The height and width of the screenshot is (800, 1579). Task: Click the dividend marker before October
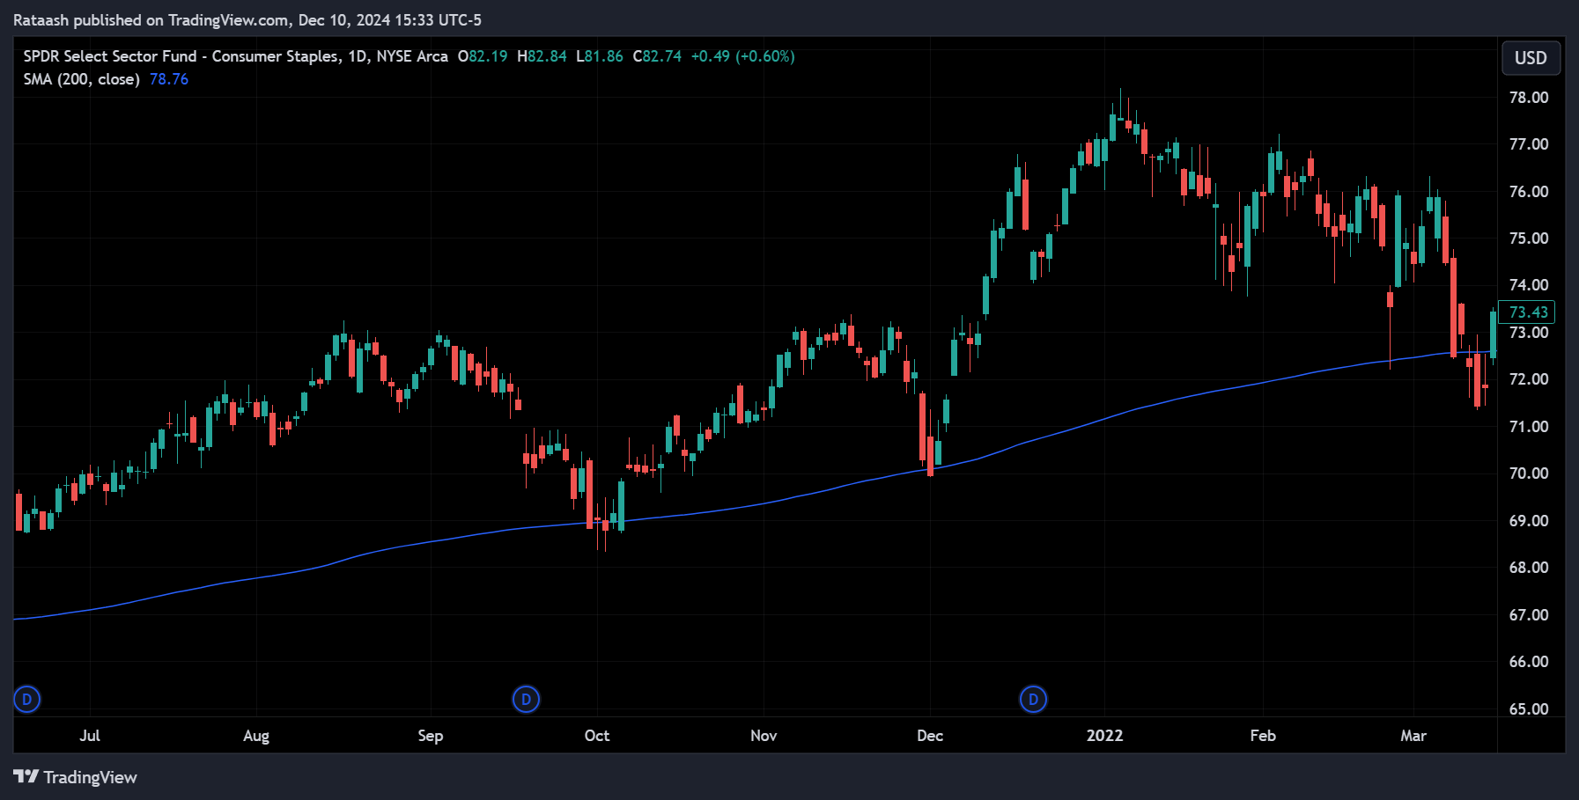(526, 700)
